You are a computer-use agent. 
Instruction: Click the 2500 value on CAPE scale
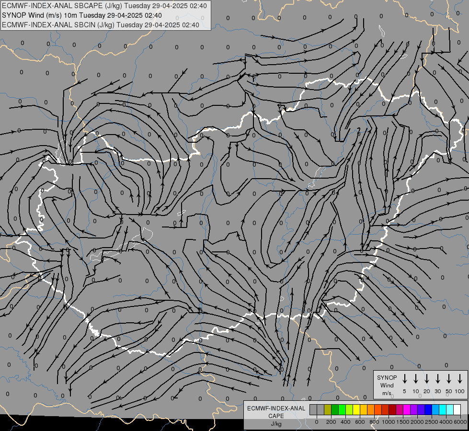click(x=432, y=422)
